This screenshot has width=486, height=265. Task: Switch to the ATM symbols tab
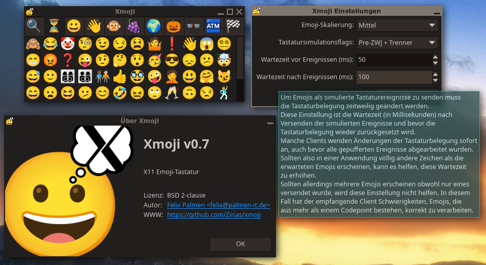[x=213, y=26]
